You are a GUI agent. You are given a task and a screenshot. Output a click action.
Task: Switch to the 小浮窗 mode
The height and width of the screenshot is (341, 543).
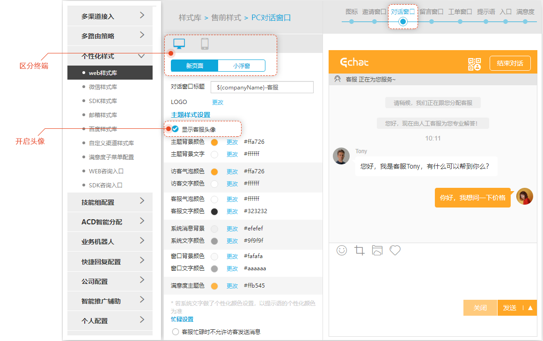point(242,66)
